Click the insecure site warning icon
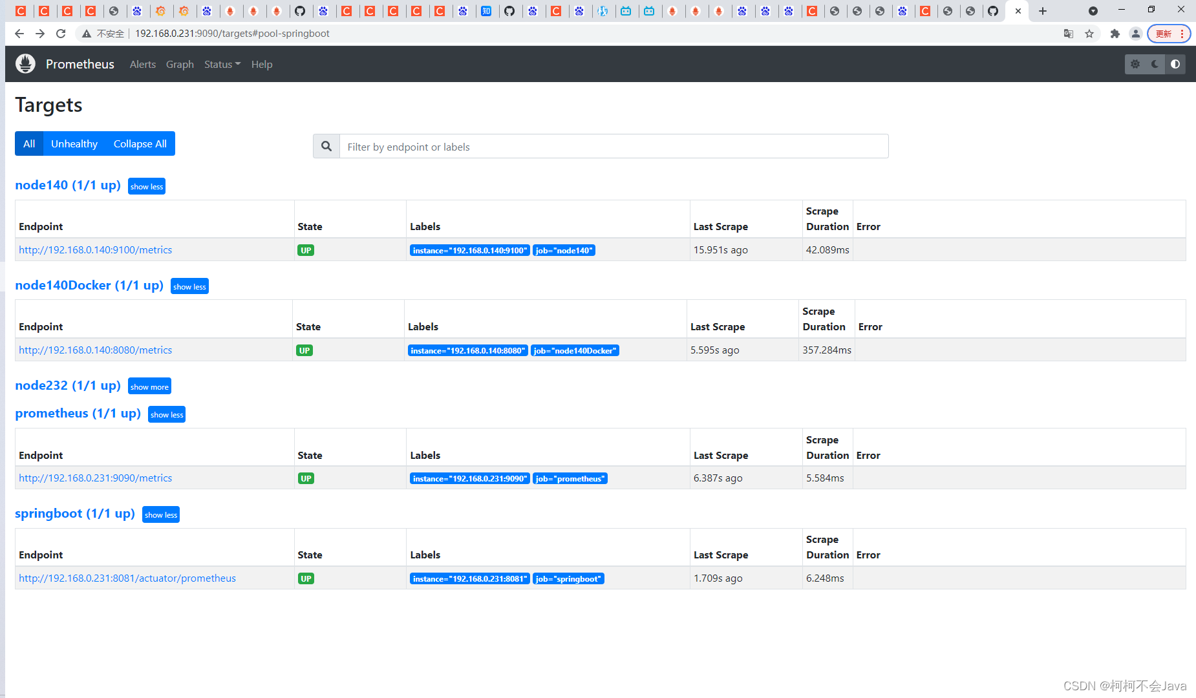This screenshot has height=698, width=1196. [86, 34]
